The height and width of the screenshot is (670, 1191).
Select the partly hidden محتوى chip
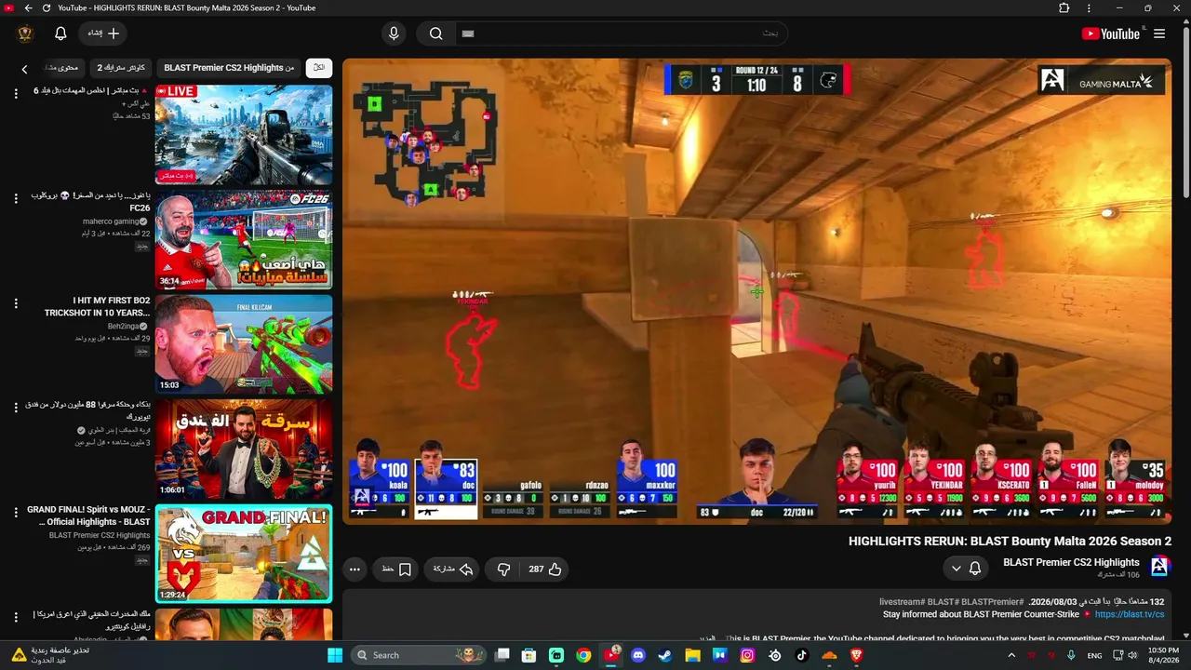click(61, 68)
